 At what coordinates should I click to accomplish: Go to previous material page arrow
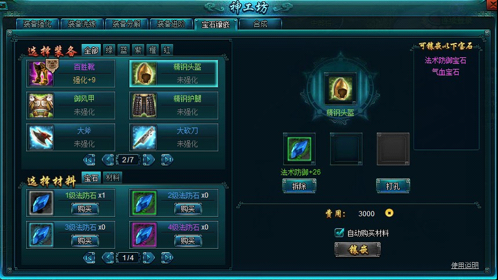click(108, 257)
